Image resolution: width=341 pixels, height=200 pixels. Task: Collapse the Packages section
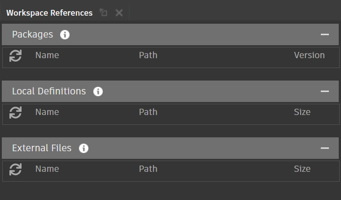point(325,34)
